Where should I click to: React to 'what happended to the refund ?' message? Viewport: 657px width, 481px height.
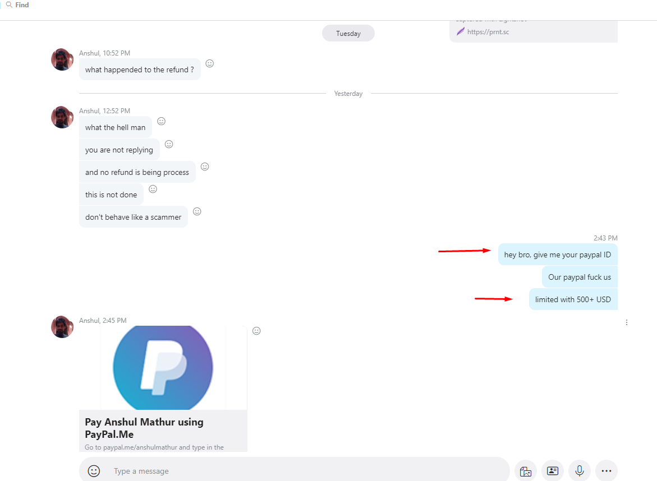click(209, 63)
